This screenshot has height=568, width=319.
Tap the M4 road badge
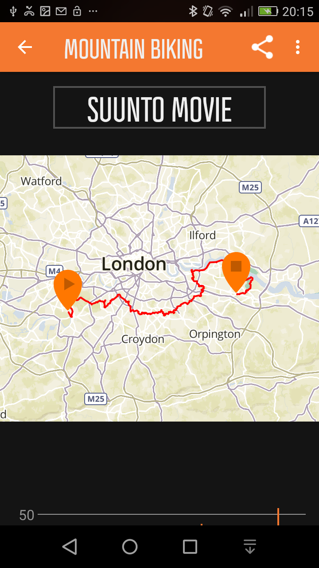click(x=54, y=271)
